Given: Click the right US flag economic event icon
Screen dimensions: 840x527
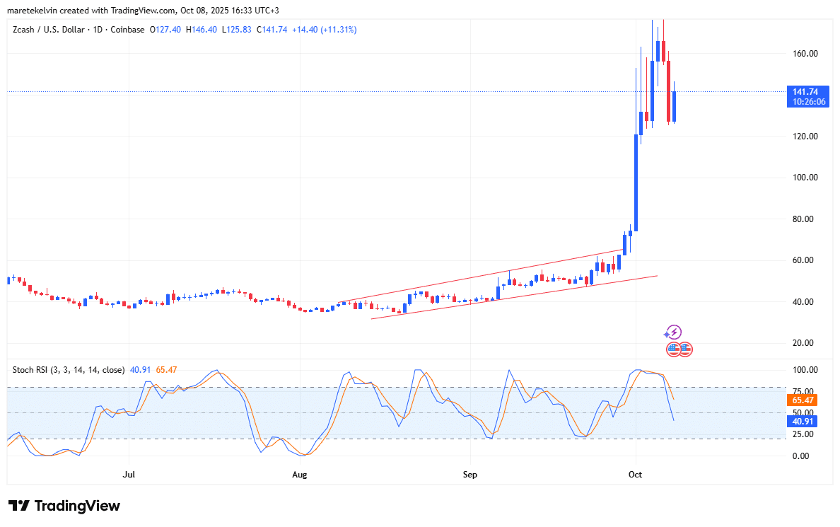Looking at the screenshot, I should [685, 349].
